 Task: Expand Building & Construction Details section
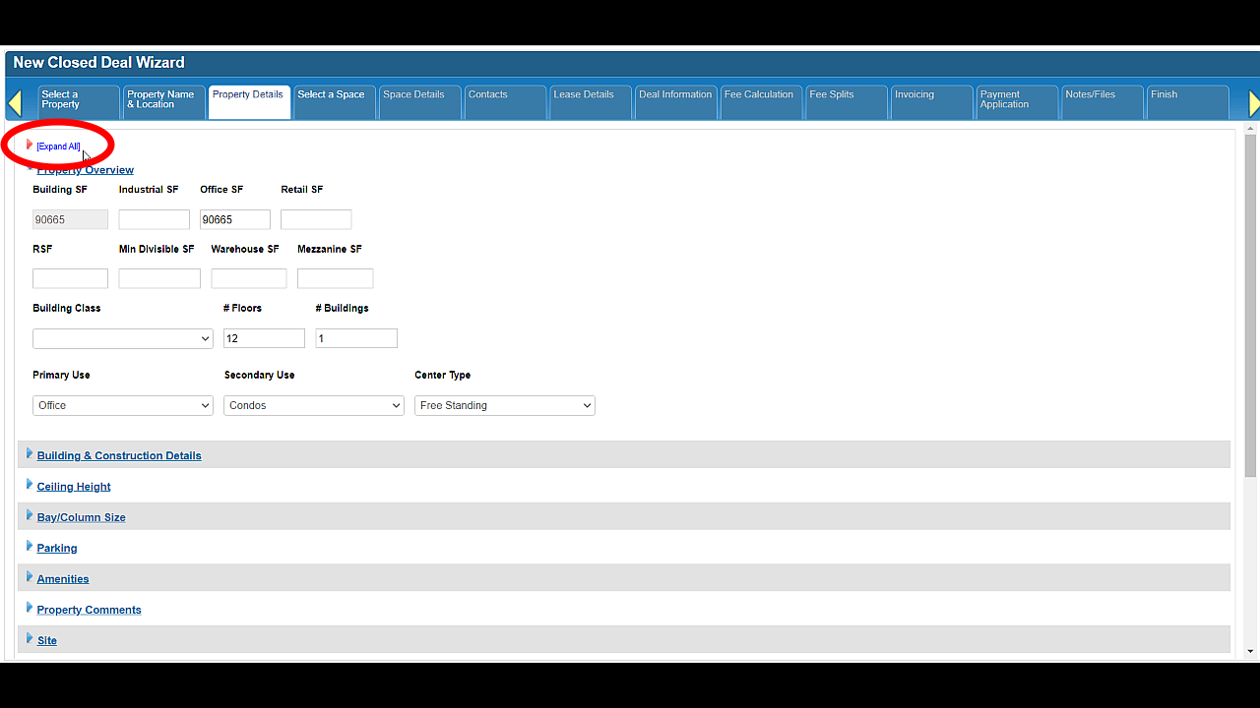click(118, 455)
